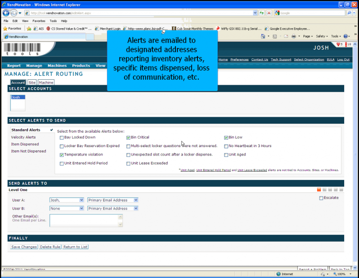Screen dimensions: 359x278
Task: Click the Print icon
Action: [294, 36]
